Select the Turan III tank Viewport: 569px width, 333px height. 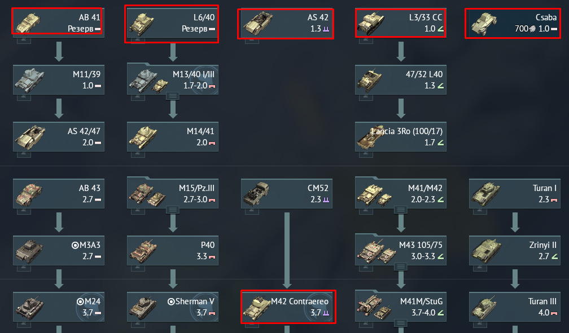click(x=515, y=307)
